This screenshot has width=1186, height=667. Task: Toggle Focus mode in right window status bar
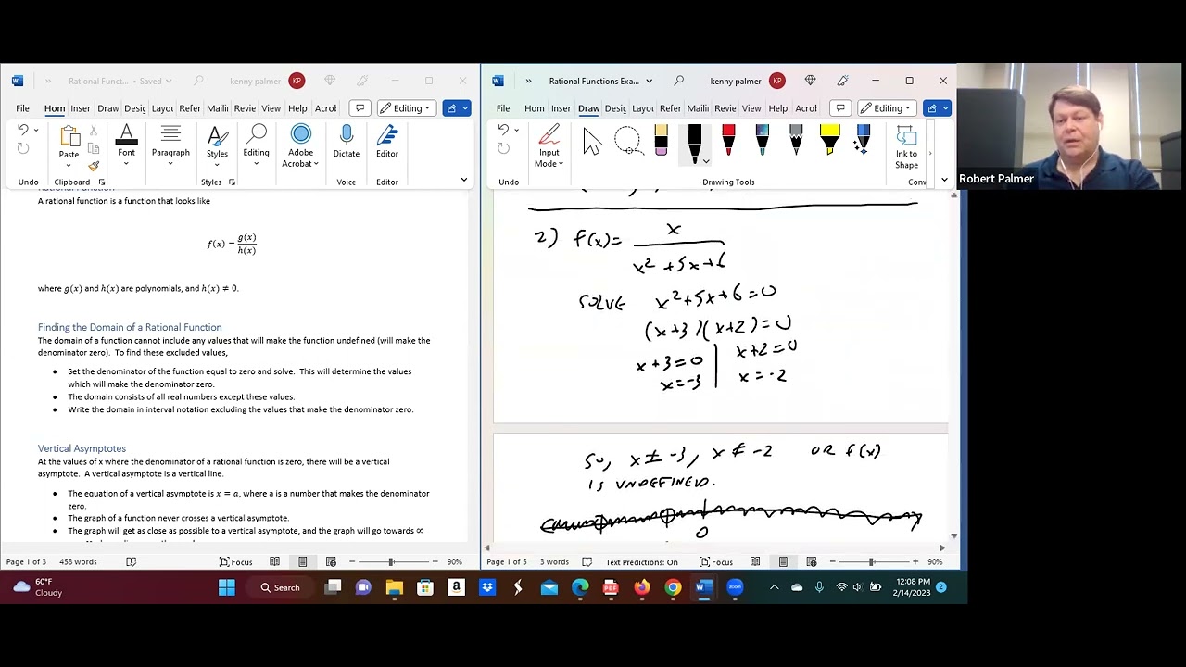(x=716, y=561)
